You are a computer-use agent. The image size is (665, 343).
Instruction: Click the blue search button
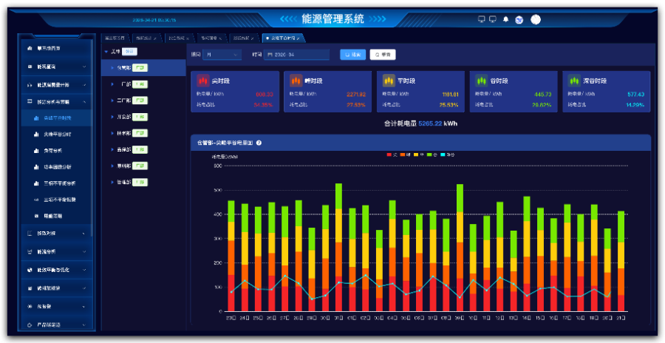(x=352, y=55)
